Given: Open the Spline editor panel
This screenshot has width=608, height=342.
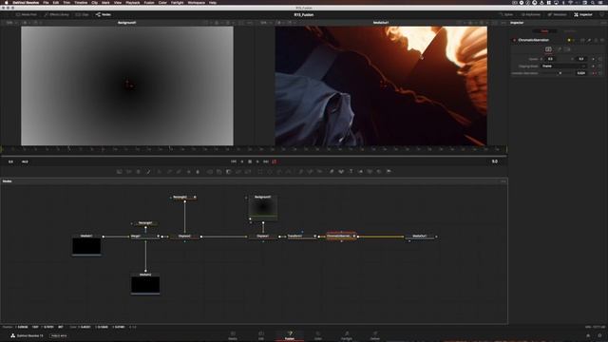Looking at the screenshot, I should coord(506,15).
